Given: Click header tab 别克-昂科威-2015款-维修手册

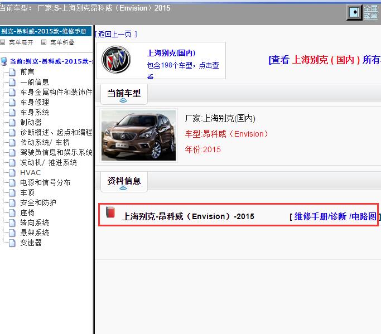Looking at the screenshot, I should tap(45, 31).
